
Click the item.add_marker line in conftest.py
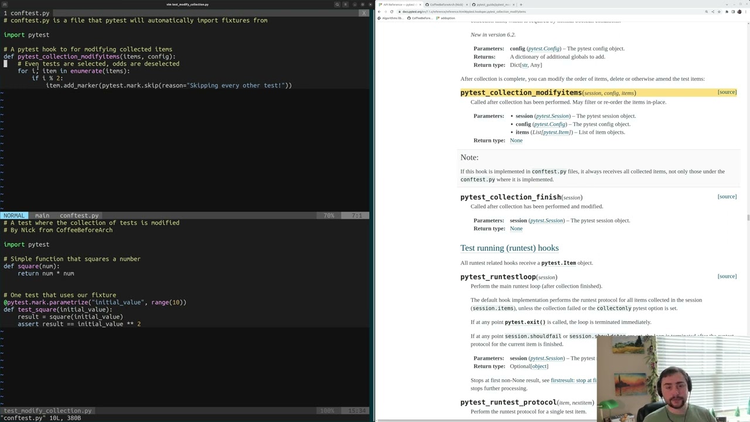169,86
